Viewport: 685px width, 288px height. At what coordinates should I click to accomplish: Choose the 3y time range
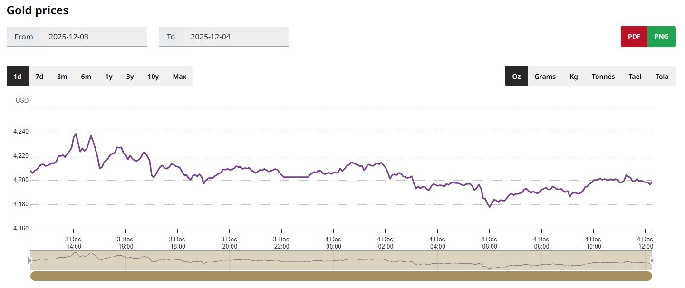tap(130, 77)
